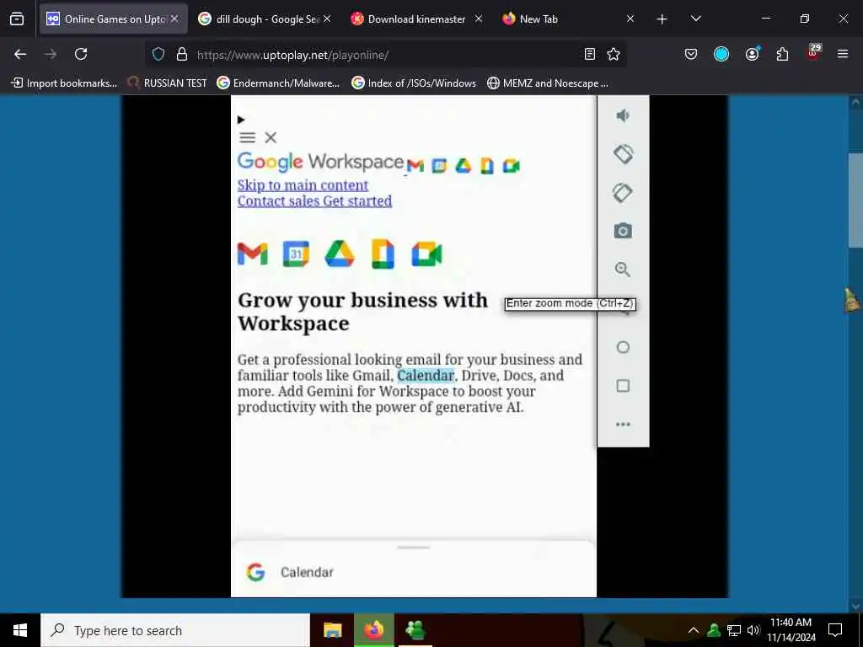This screenshot has height=647, width=863.
Task: Click the system tray volume icon
Action: click(753, 630)
